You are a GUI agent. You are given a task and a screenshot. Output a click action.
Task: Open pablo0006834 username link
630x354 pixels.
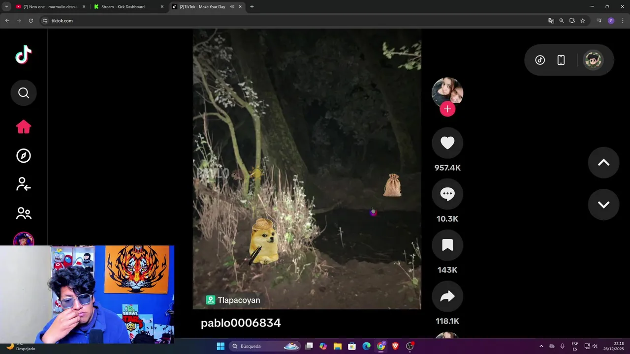pos(241,323)
